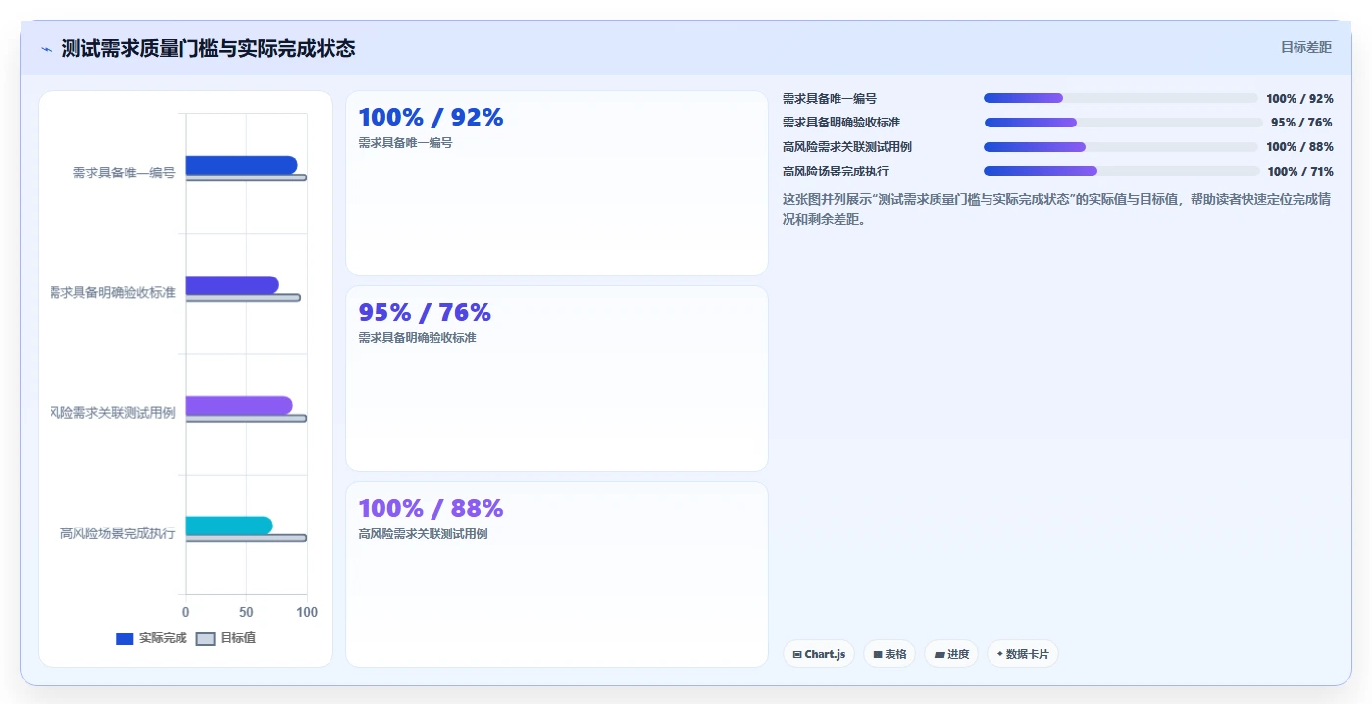The image size is (1372, 704).
Task: Click chart axis label 需求具备唯一编号
Action: [x=124, y=173]
